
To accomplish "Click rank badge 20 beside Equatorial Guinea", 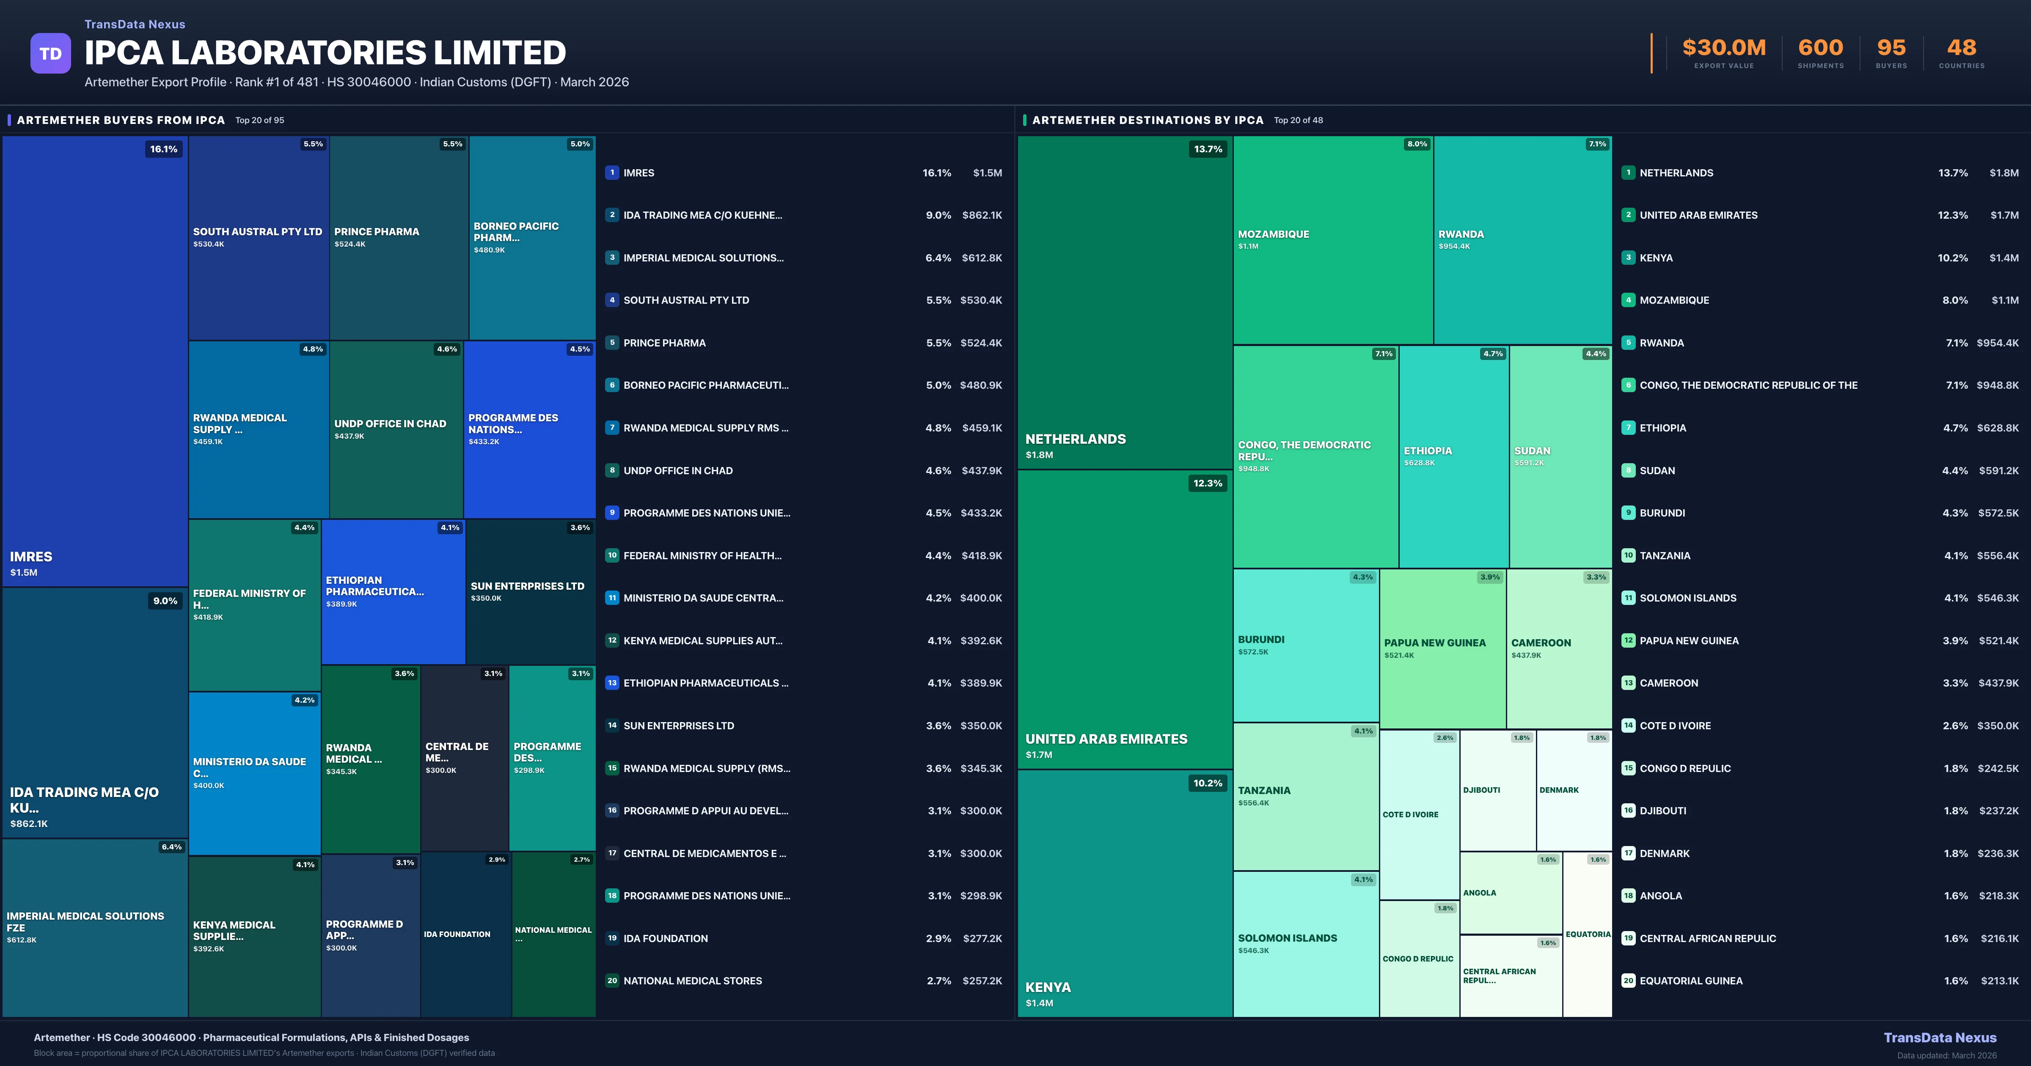I will pos(1628,981).
